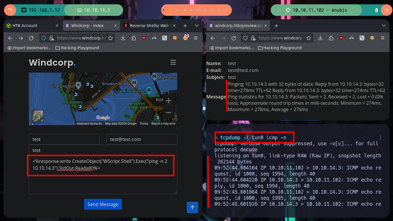Go back in the left browser window
Viewport: 393px width, 221px height.
click(10, 38)
